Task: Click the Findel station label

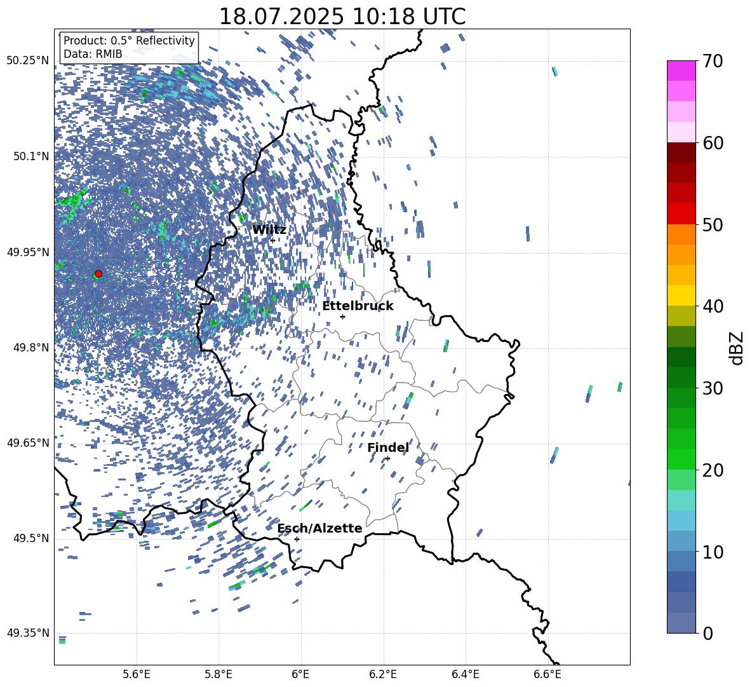Action: (x=388, y=447)
